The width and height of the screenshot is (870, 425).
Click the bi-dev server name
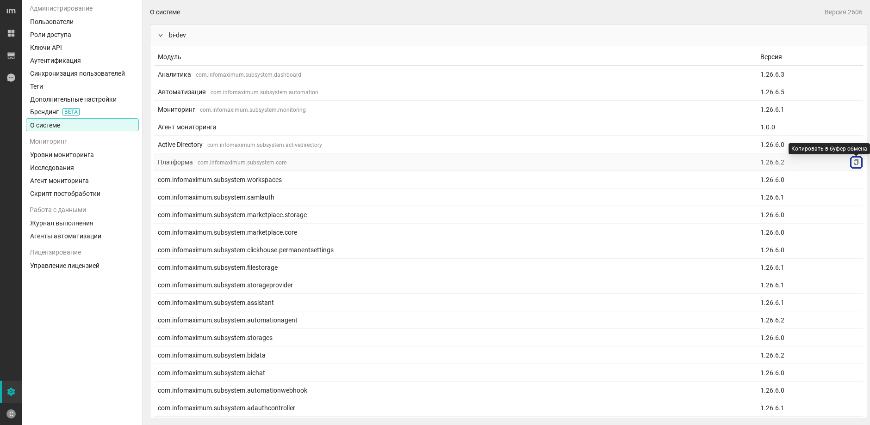tap(177, 35)
